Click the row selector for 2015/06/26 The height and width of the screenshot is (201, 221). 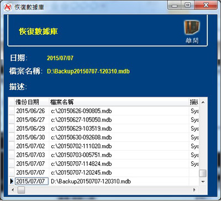click(12, 111)
